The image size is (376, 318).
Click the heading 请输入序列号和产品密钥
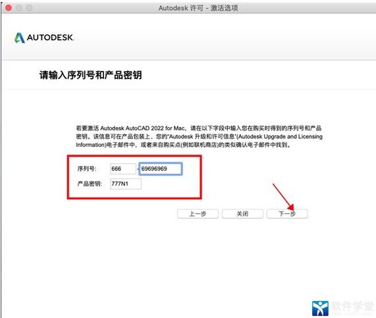coord(91,75)
